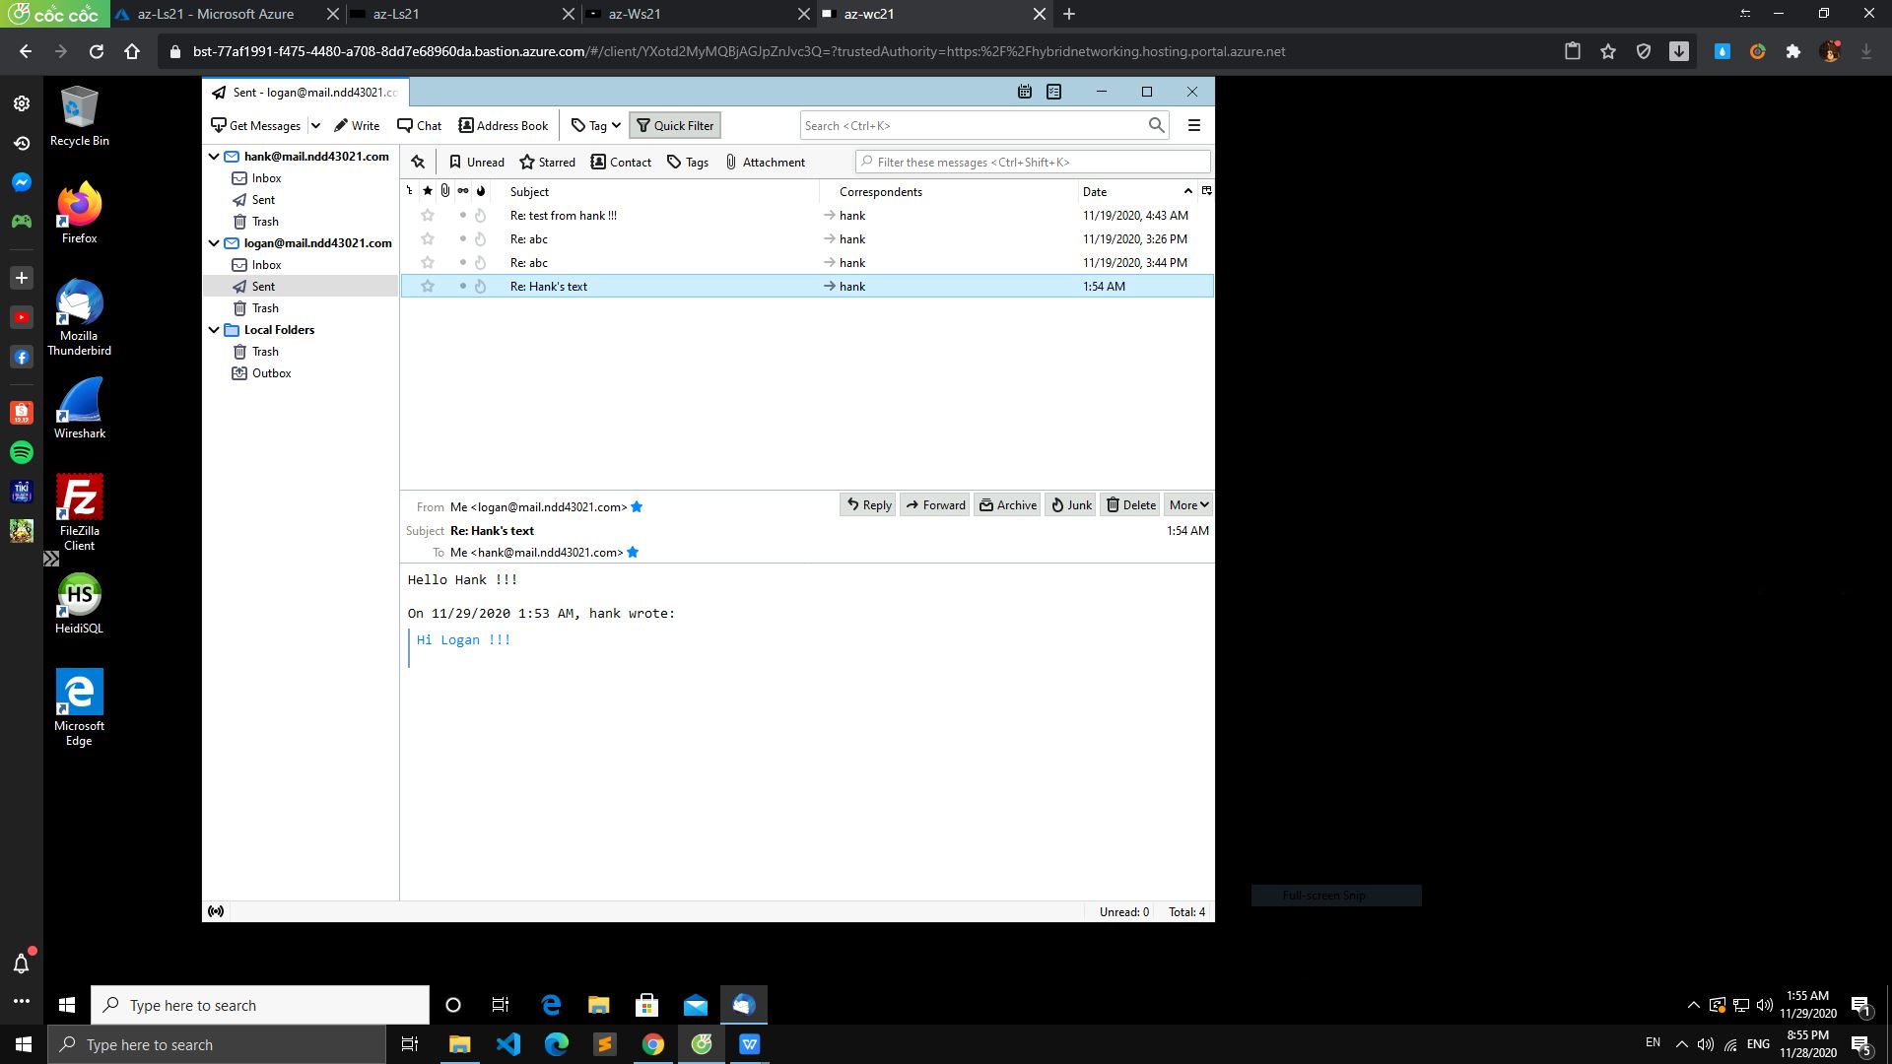Delete the Re: Hank's text message
This screenshot has width=1892, height=1064.
tap(1129, 504)
